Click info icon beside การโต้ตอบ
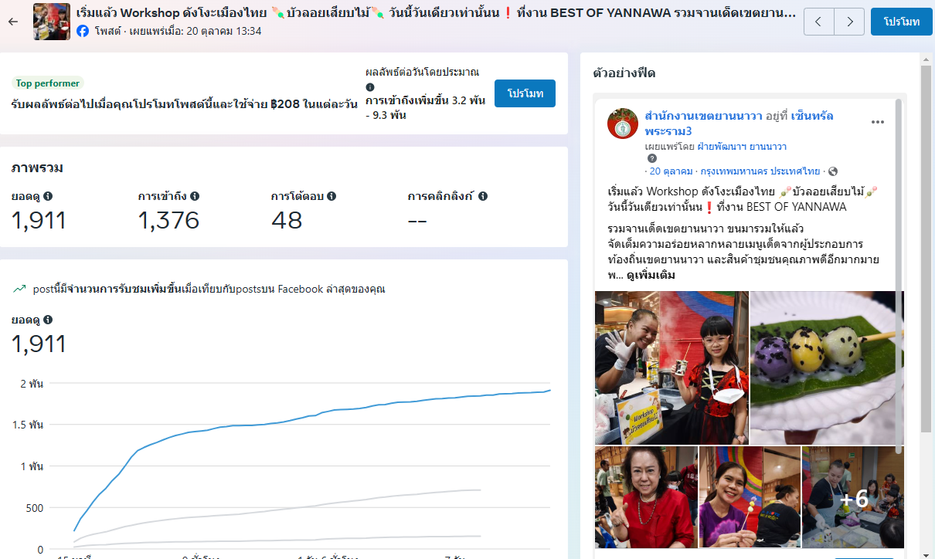Viewport: 935px width, 559px height. tap(331, 196)
